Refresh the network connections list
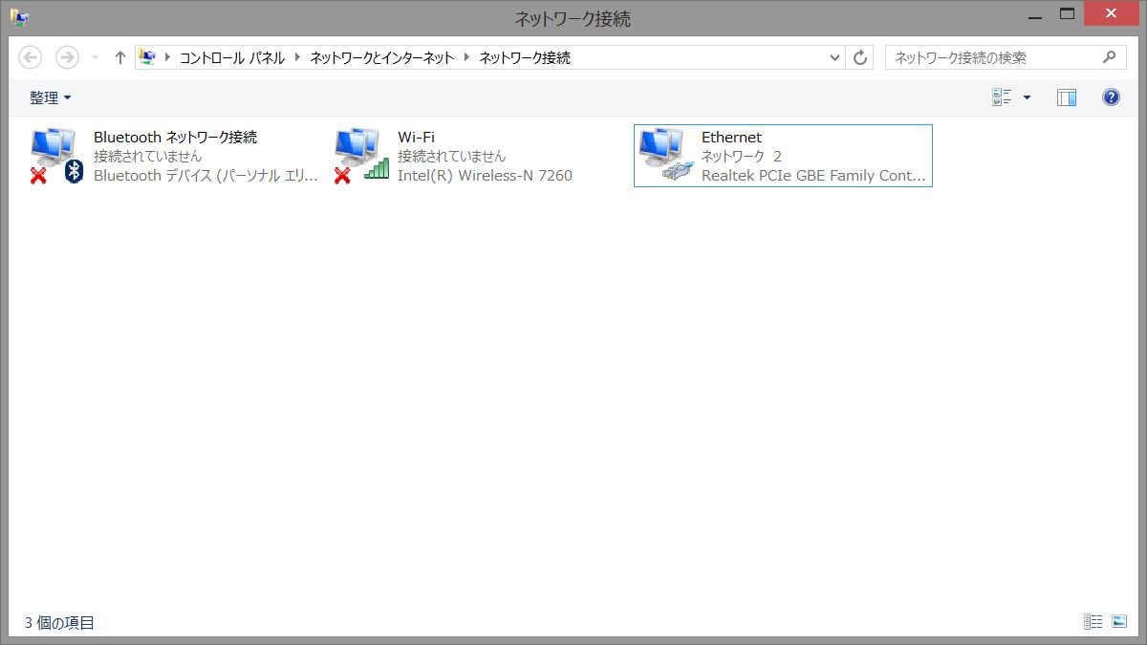This screenshot has width=1147, height=645. click(860, 58)
